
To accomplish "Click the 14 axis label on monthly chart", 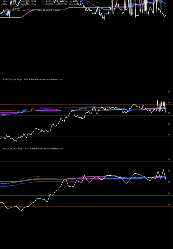I will [169, 171].
